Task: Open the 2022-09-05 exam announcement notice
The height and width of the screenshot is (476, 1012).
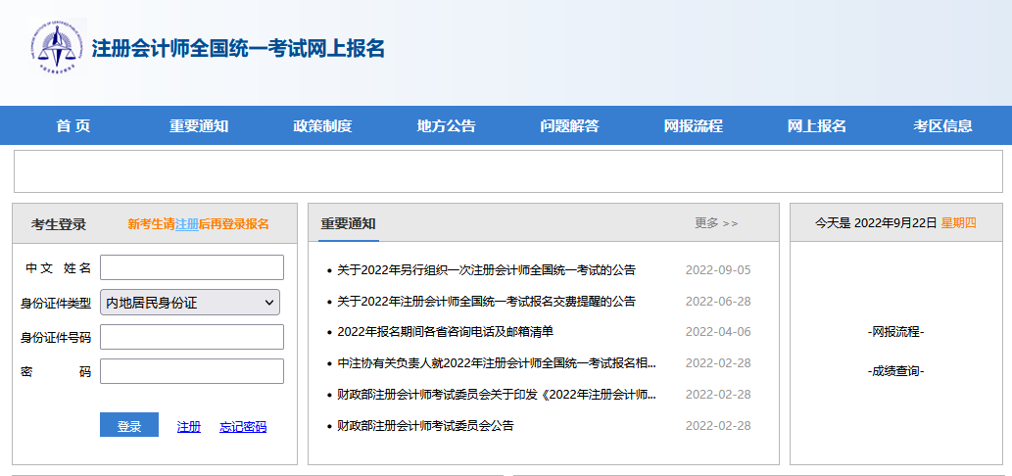Action: tap(486, 270)
